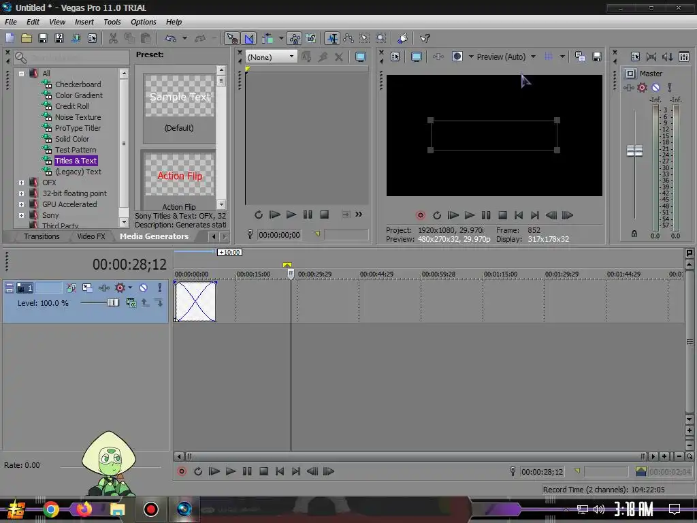Open the File menu
697x523 pixels.
[11, 22]
